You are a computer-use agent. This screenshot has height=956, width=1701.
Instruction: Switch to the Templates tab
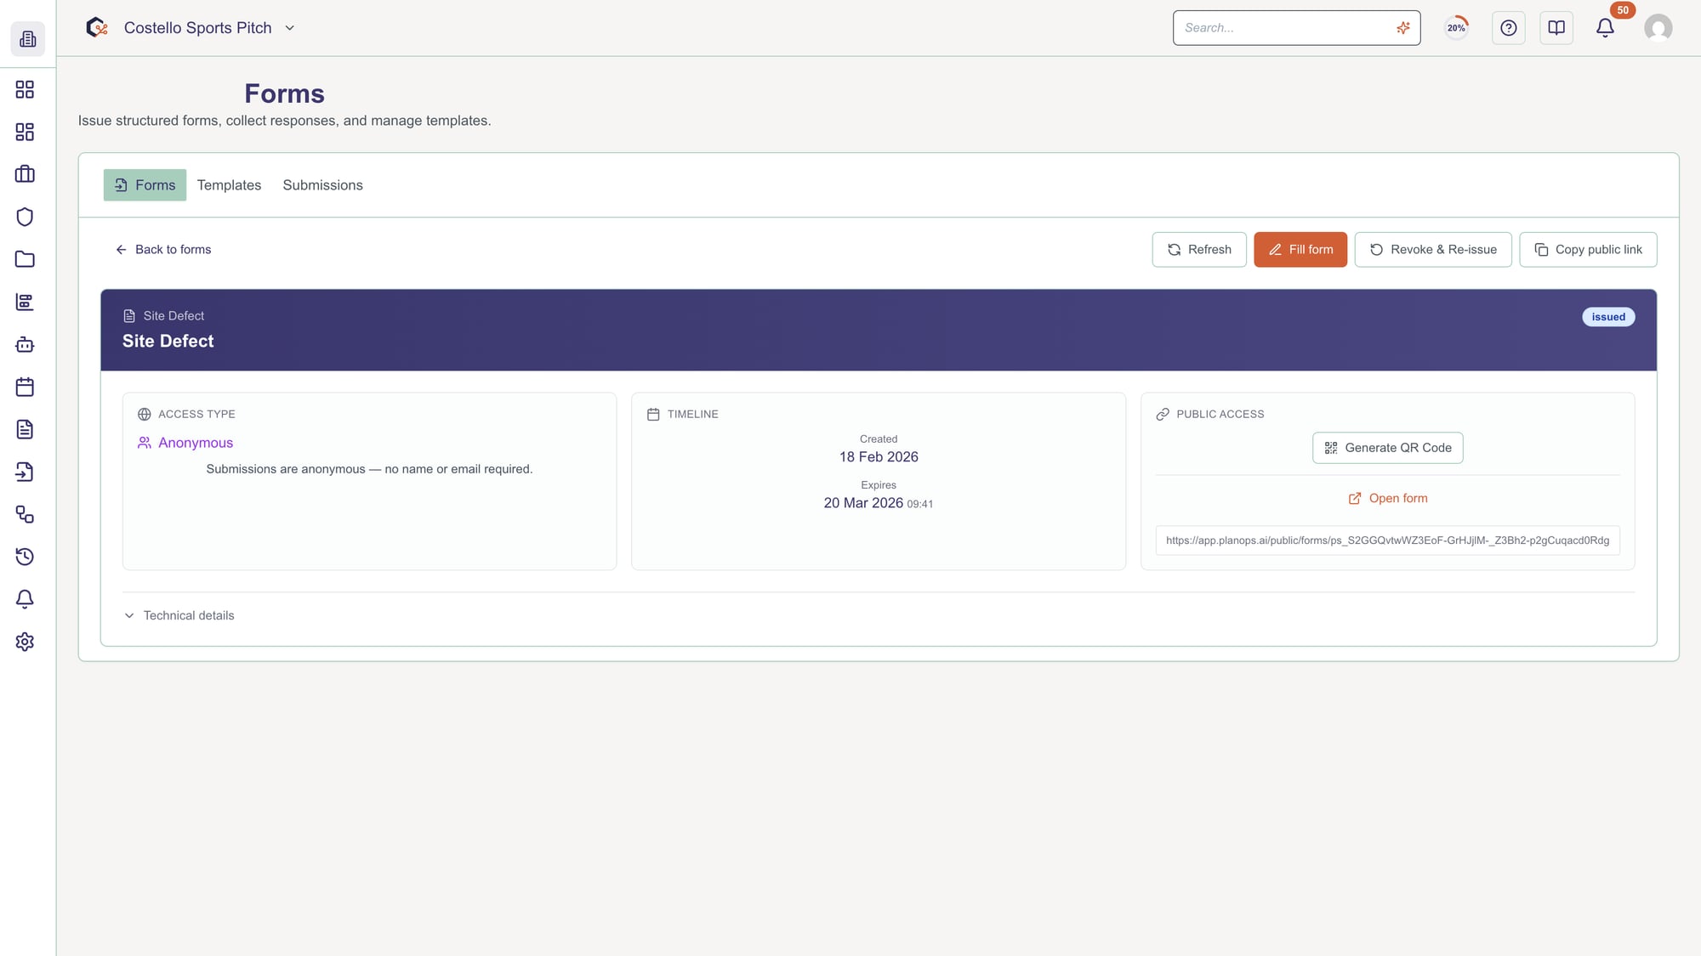(229, 184)
